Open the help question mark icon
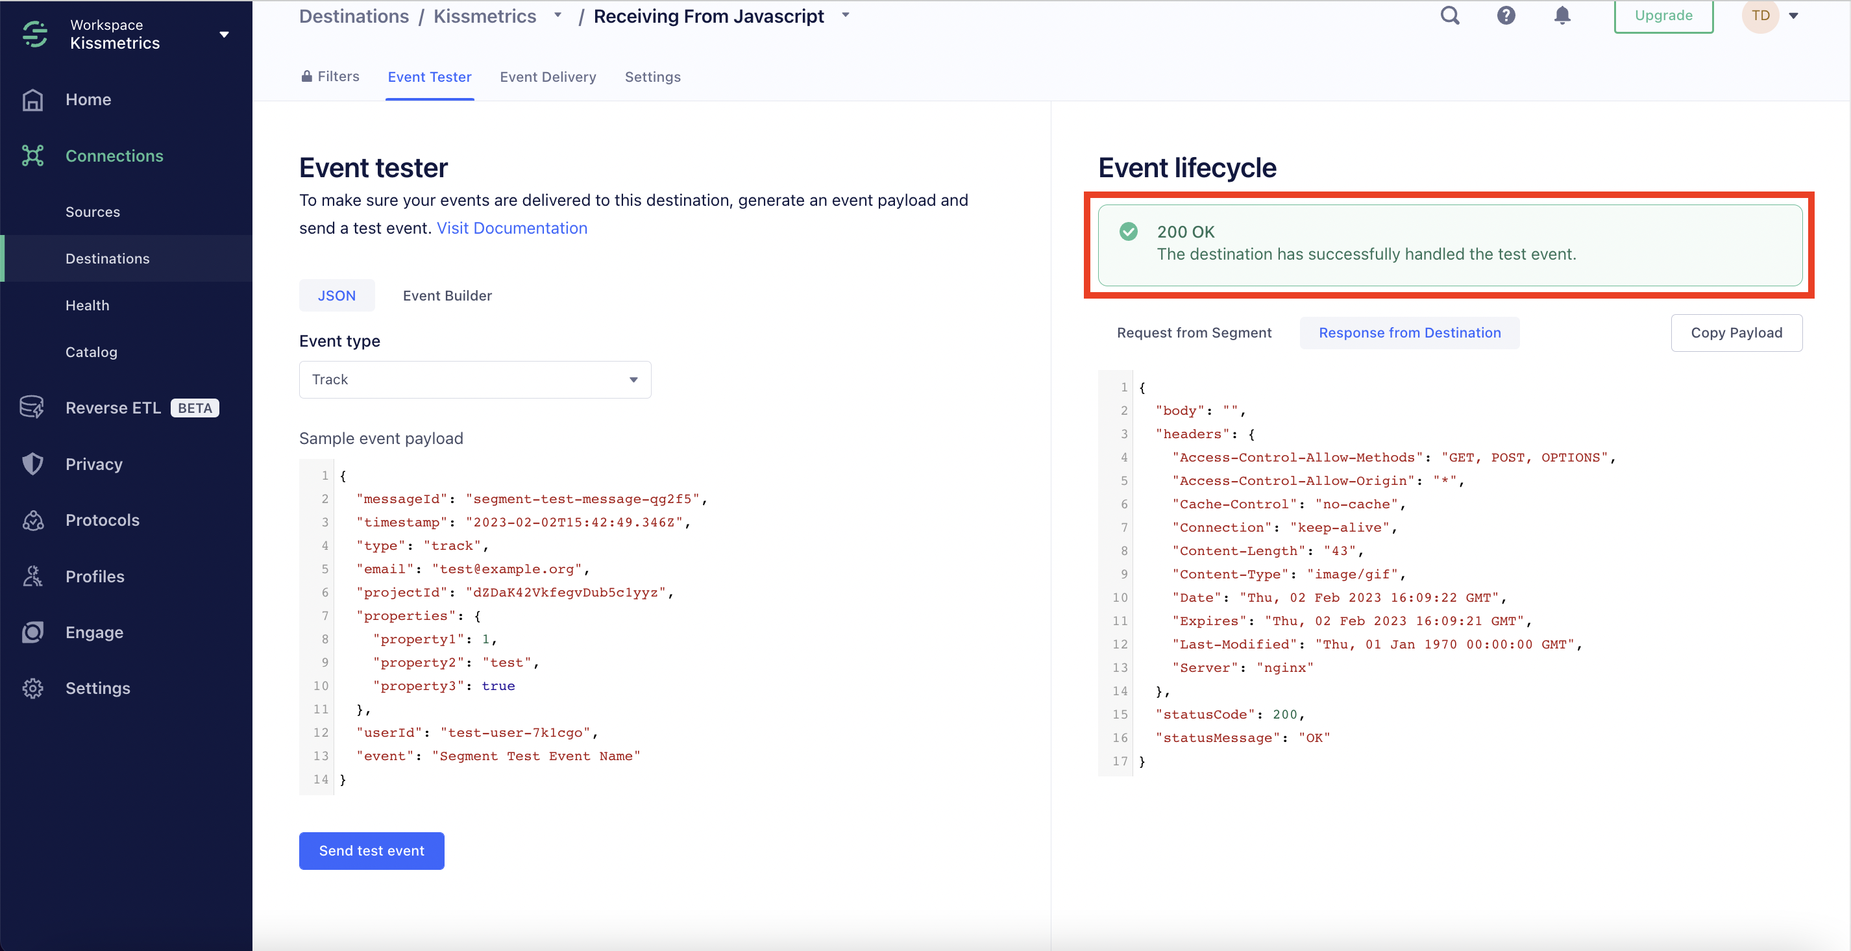 point(1505,16)
